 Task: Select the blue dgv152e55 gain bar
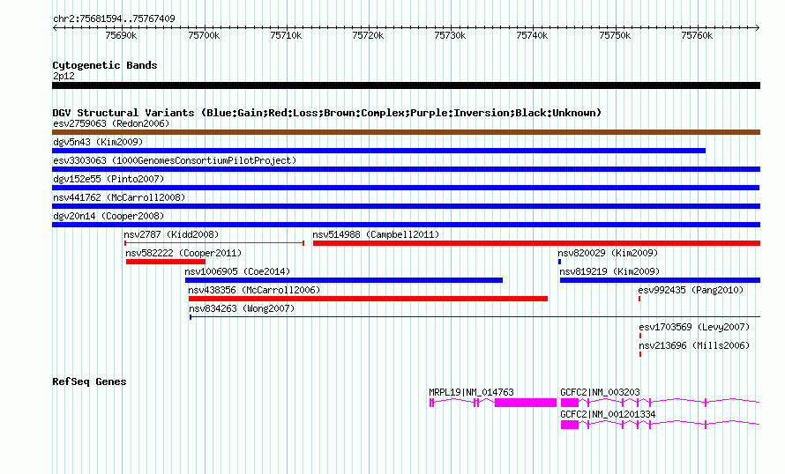tap(406, 188)
